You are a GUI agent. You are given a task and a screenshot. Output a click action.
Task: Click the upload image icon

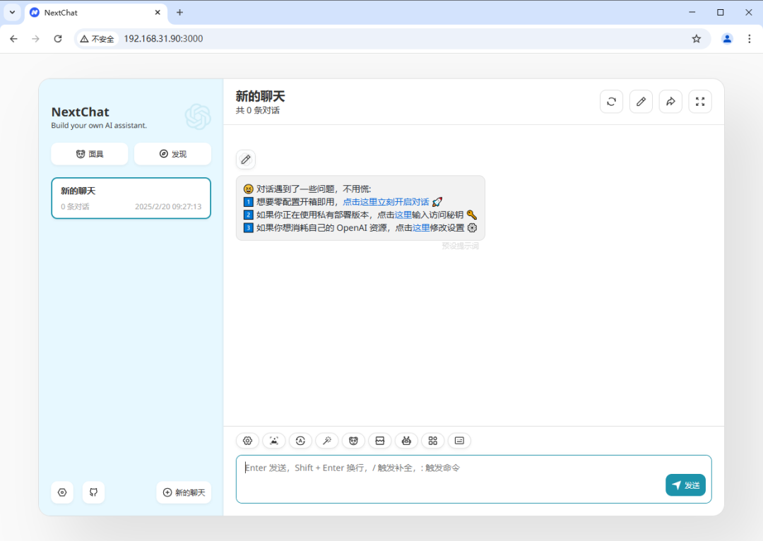274,441
